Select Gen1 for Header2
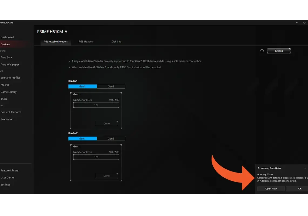308x216 pixels. click(82, 139)
